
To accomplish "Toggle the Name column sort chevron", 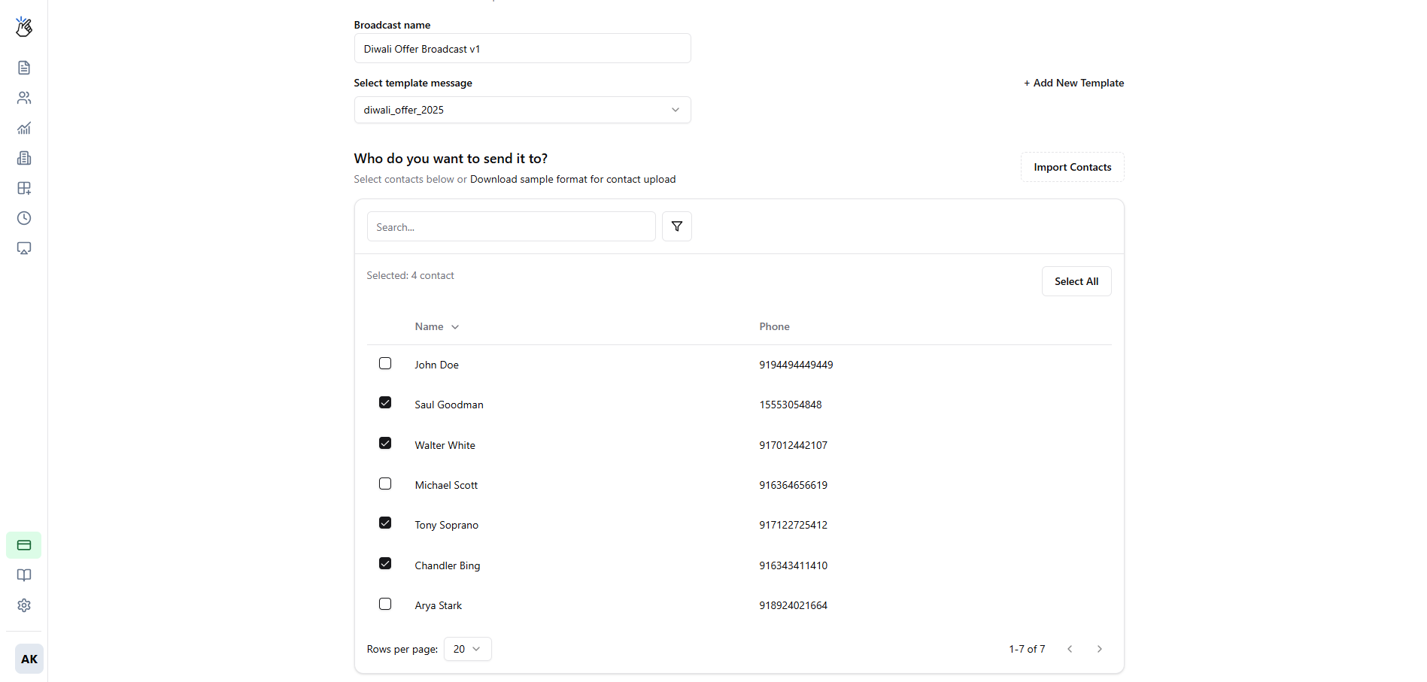I will pyautogui.click(x=455, y=326).
